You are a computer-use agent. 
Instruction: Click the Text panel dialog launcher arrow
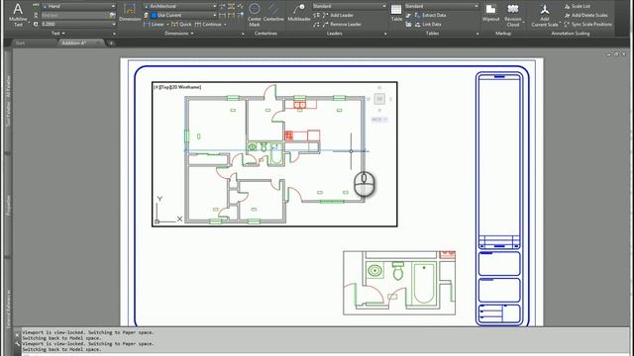(114, 34)
